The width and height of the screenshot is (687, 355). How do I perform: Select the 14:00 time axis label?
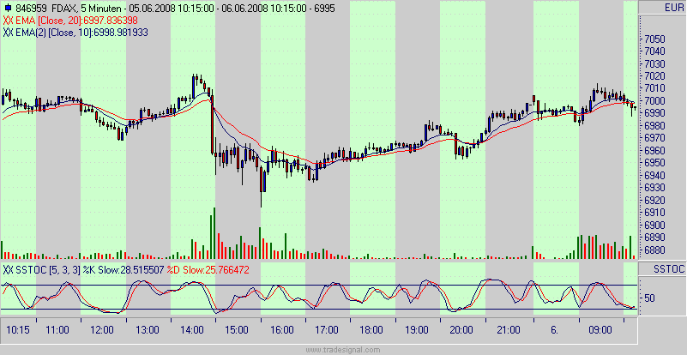pos(192,330)
